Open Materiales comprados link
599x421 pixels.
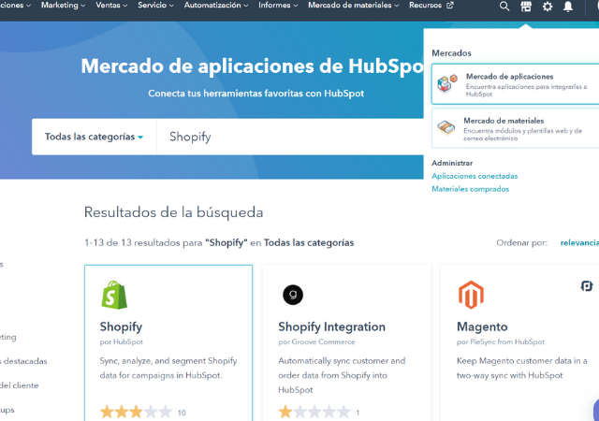click(x=470, y=189)
